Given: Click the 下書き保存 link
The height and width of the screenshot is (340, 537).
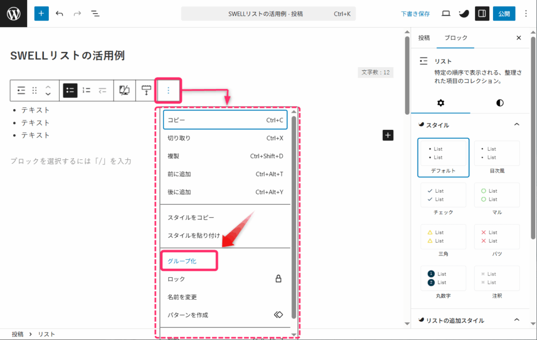Looking at the screenshot, I should tap(415, 14).
